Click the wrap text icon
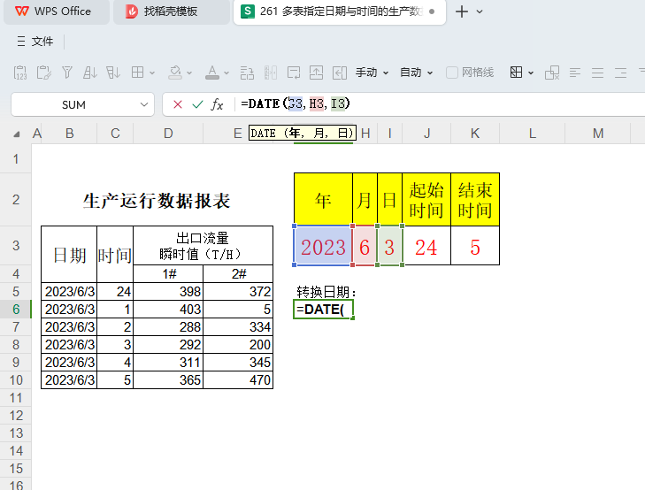 coord(294,73)
